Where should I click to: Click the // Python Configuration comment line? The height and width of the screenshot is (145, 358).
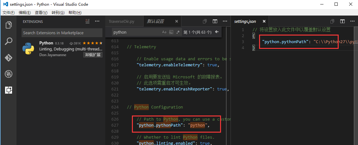pyautogui.click(x=155, y=107)
